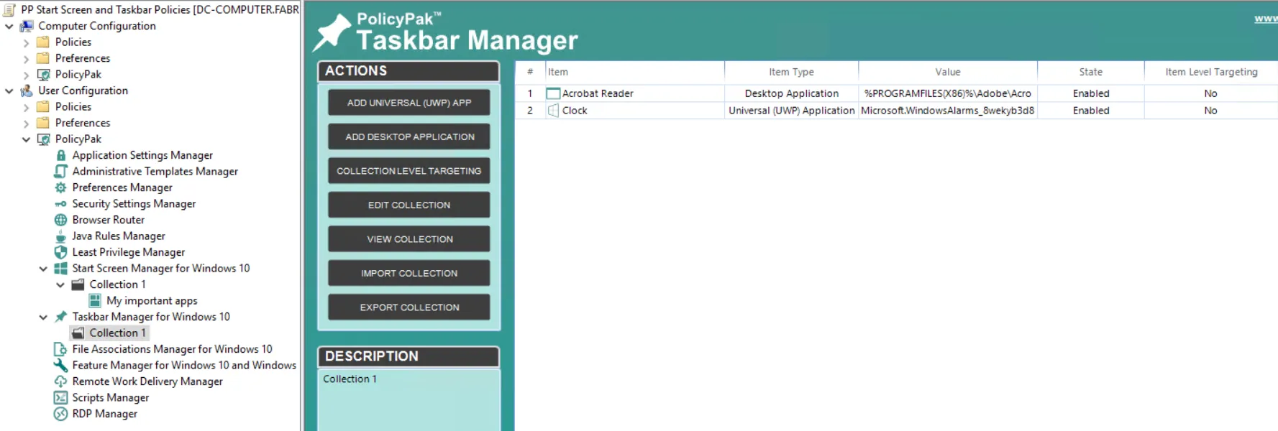Click PolicyPak icon under User Configuration
1278x431 pixels.
(x=44, y=139)
